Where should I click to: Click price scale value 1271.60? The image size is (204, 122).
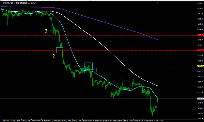200,56
